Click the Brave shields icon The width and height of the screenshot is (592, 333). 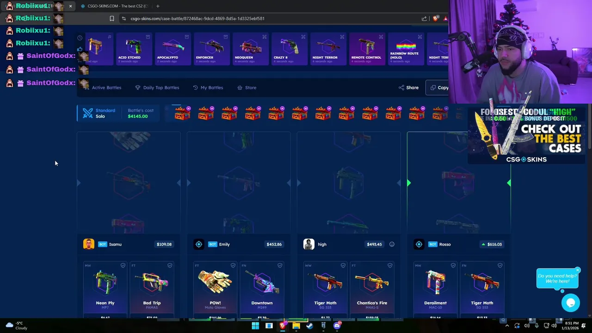pos(435,18)
